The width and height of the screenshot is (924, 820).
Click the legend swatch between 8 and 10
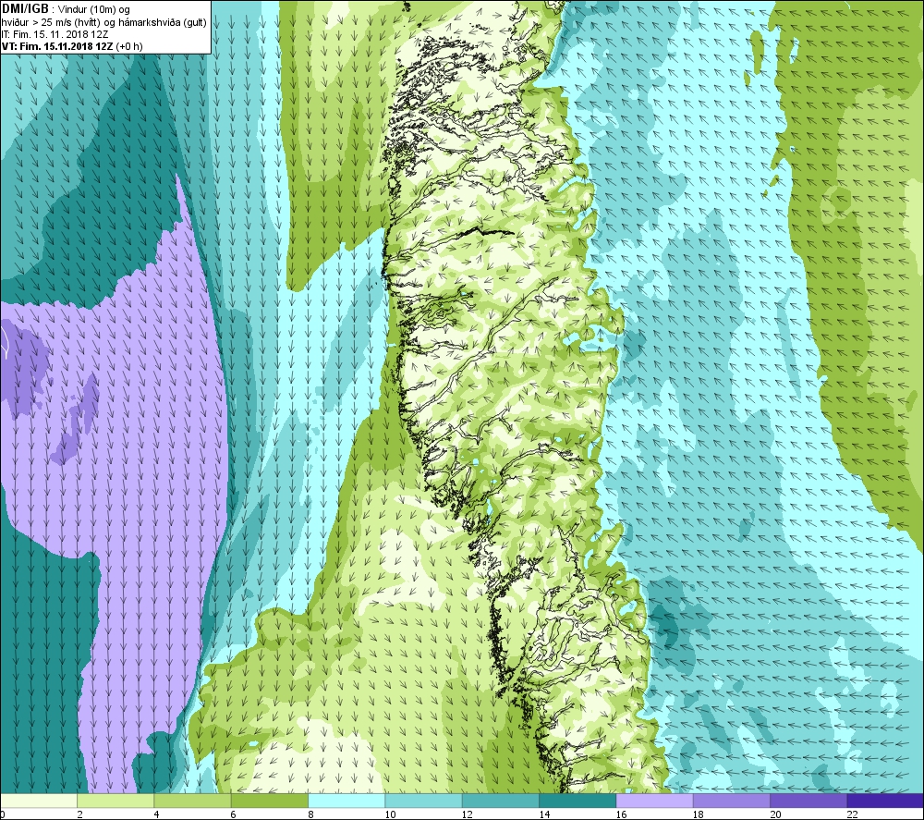click(346, 801)
